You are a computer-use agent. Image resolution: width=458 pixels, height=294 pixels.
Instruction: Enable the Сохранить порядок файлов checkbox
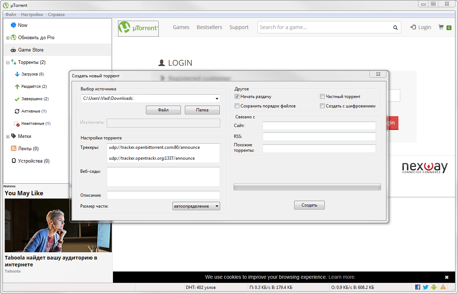click(237, 106)
